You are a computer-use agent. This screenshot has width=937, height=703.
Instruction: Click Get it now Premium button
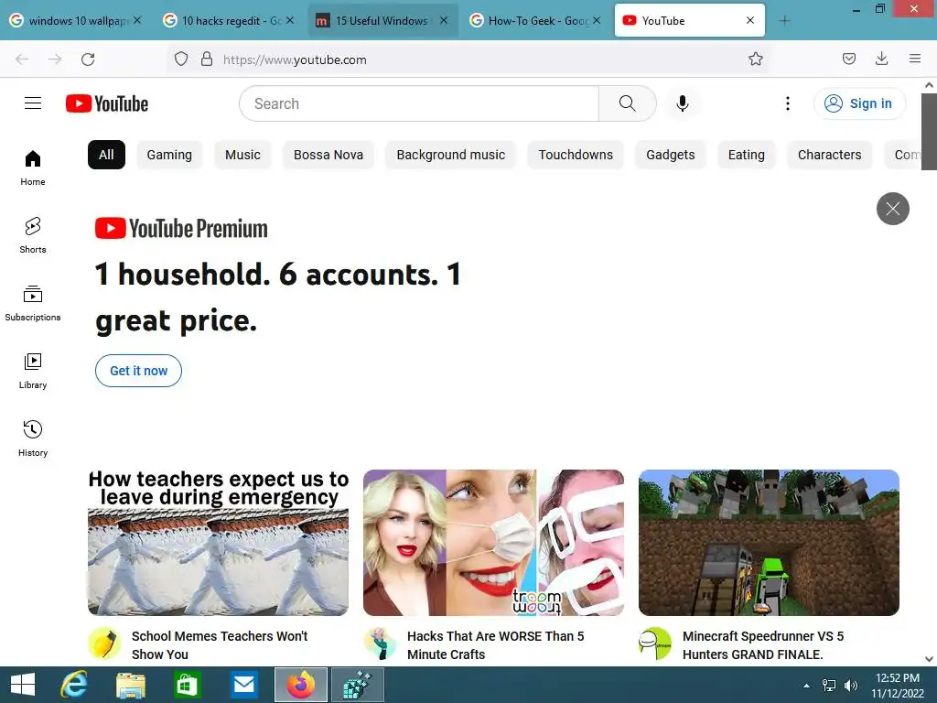point(139,371)
